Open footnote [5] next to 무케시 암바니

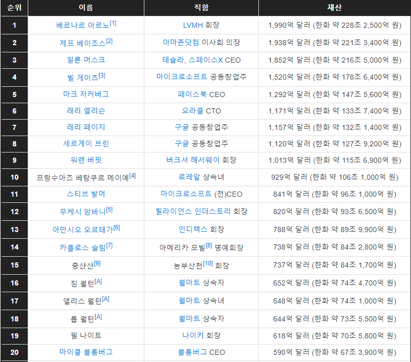[x=109, y=210]
